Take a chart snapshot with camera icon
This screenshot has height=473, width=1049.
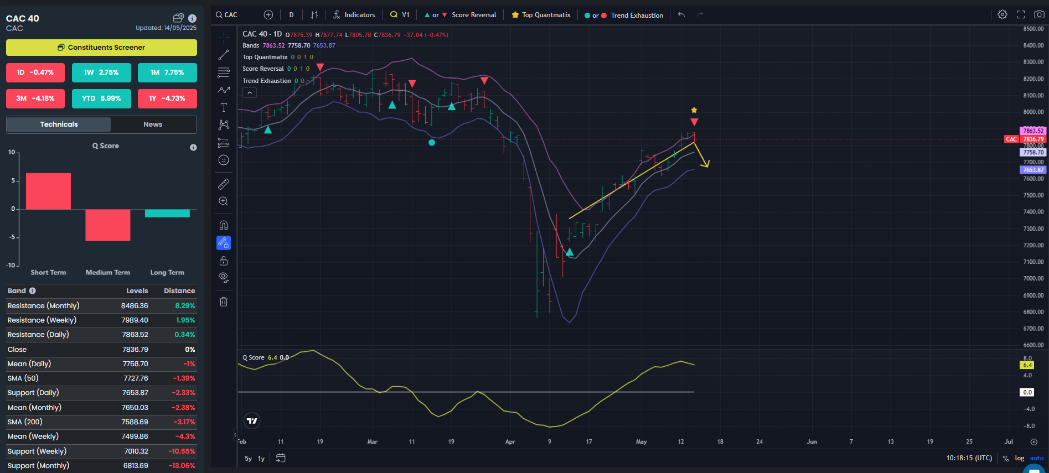click(1040, 15)
